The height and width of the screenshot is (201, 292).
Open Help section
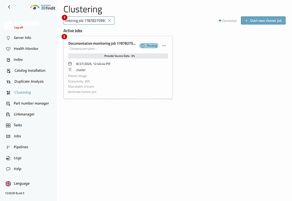pyautogui.click(x=18, y=169)
